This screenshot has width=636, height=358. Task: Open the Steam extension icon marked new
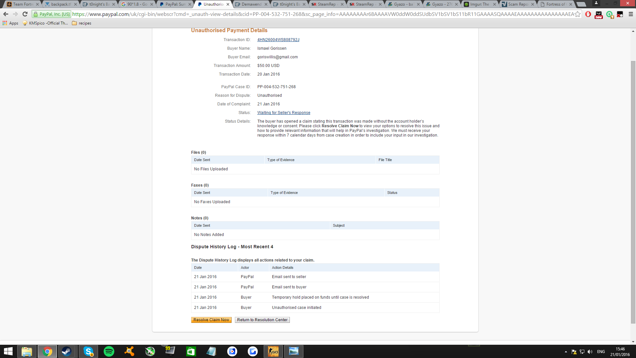(x=599, y=15)
